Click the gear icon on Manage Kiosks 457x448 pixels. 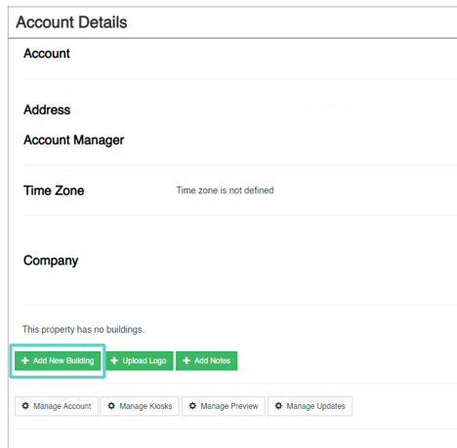(111, 406)
